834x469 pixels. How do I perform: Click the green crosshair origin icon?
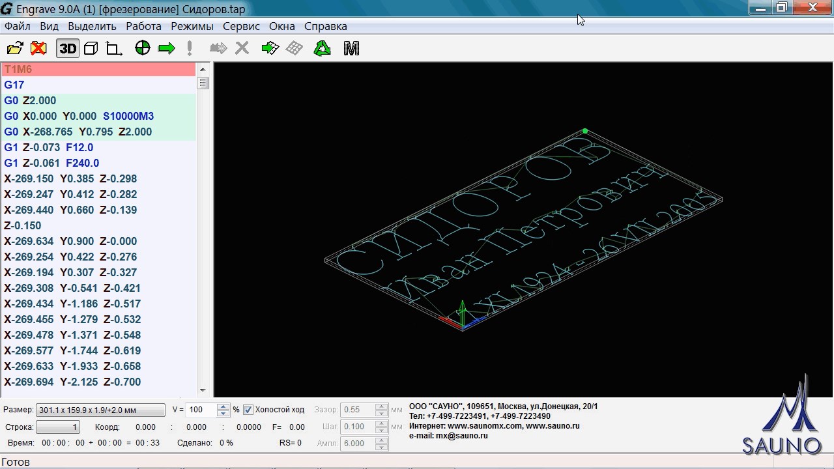coord(143,48)
